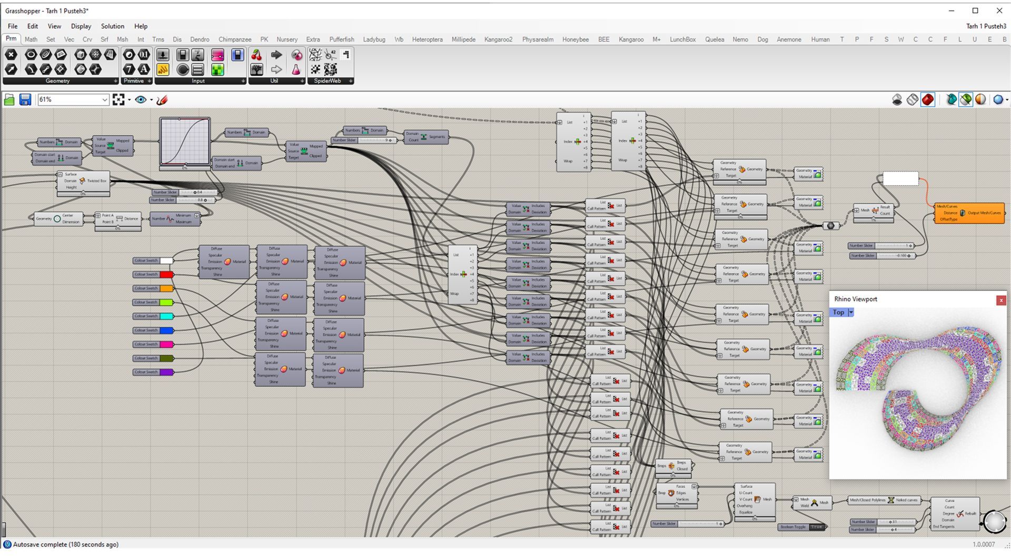Close the Rhino Viewport panel
Screen dimensions: 1011x556
click(1001, 300)
